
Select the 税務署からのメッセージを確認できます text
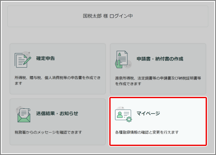click(48, 132)
